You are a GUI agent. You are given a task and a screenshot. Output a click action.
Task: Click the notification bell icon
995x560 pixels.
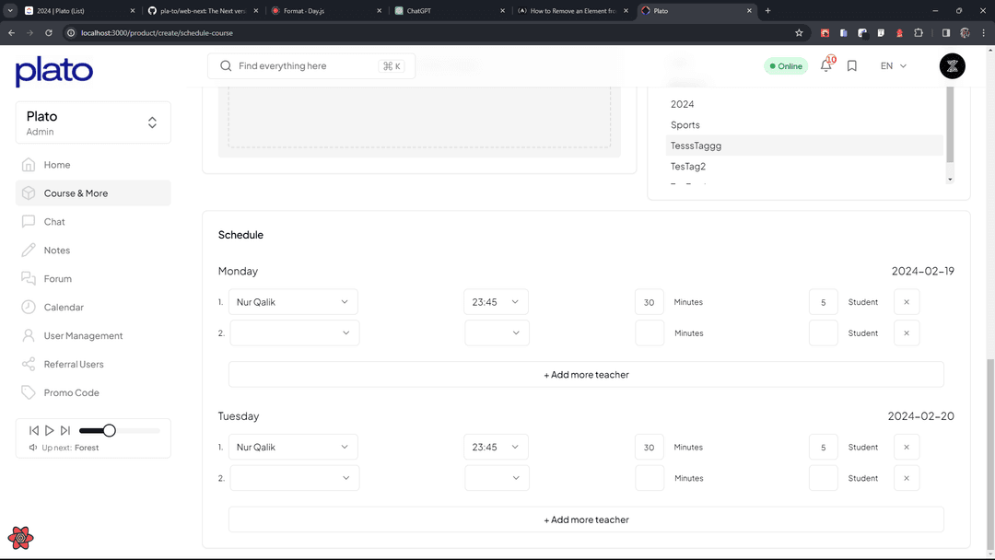[825, 66]
